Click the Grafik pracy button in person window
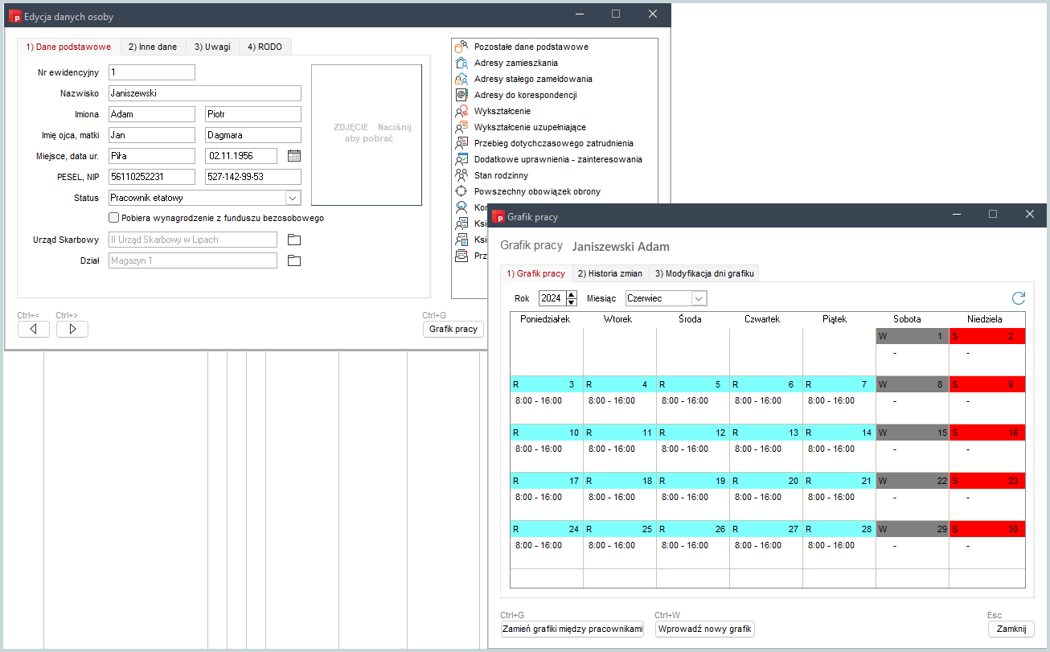The height and width of the screenshot is (652, 1050). tap(453, 329)
